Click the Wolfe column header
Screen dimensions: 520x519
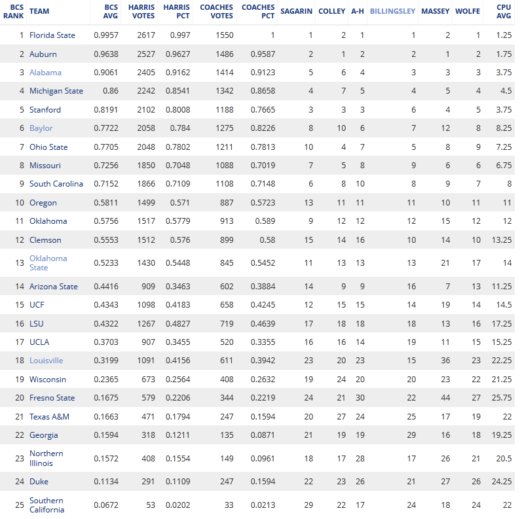click(x=468, y=12)
